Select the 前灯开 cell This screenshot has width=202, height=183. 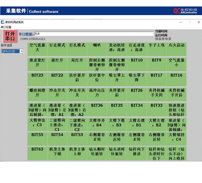point(57,64)
